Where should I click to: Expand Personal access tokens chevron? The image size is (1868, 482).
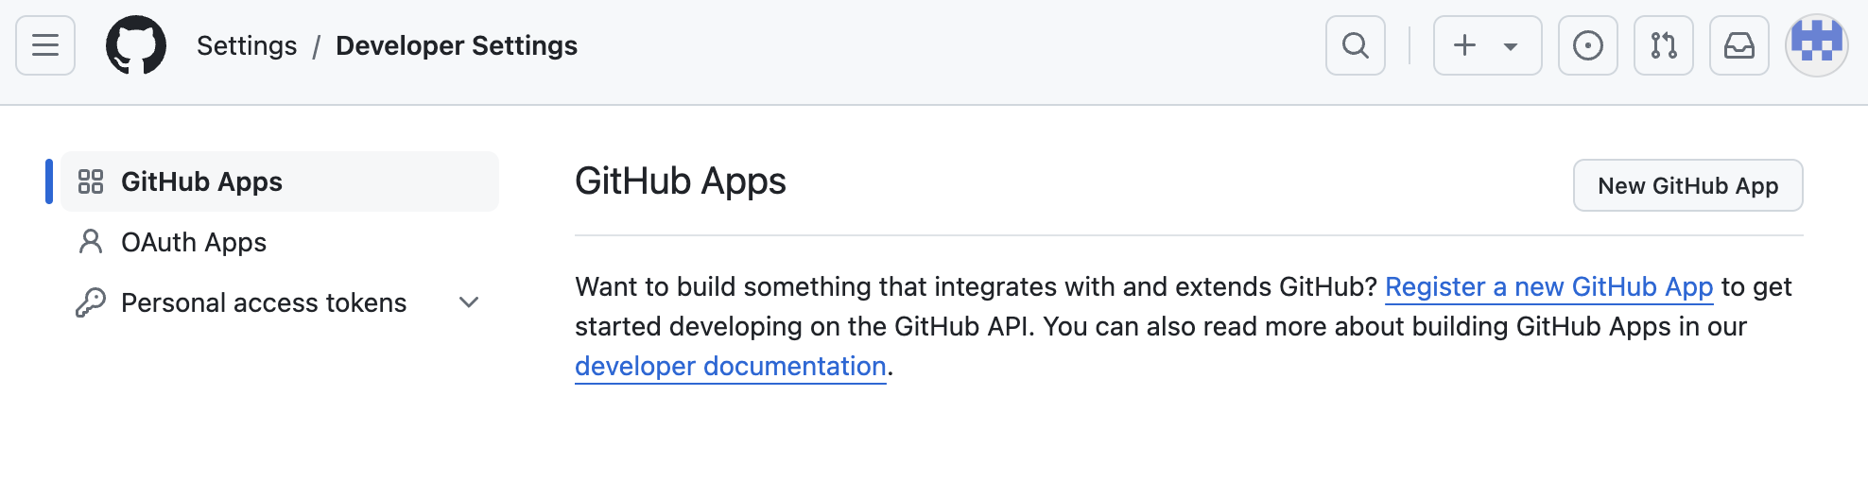[469, 302]
